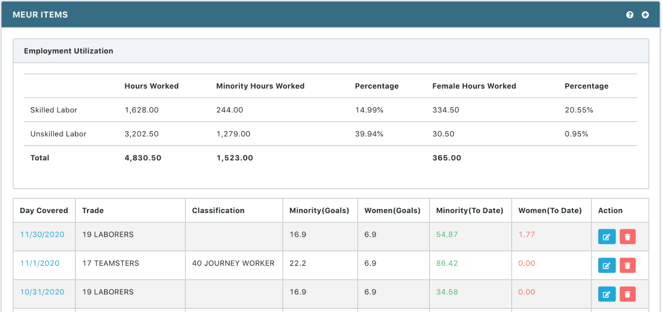Click the 20.55% skilled female percentage

pos(579,110)
